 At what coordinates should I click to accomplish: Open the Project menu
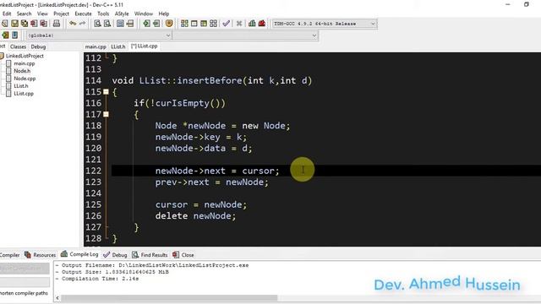point(61,14)
